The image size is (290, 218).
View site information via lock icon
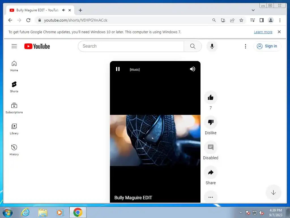point(39,20)
